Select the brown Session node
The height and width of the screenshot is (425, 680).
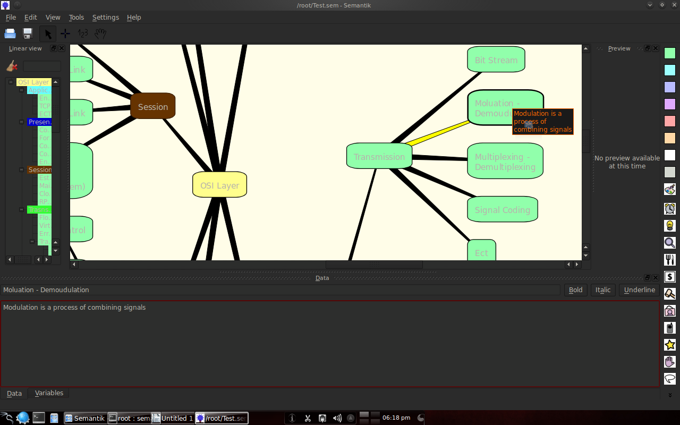pos(153,106)
